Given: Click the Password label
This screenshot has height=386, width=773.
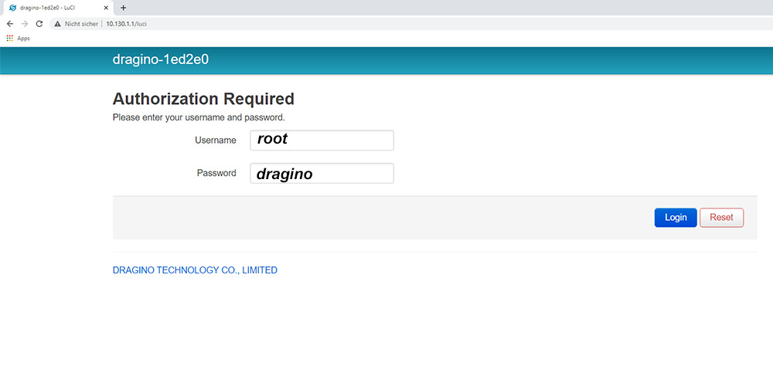Looking at the screenshot, I should [x=216, y=173].
